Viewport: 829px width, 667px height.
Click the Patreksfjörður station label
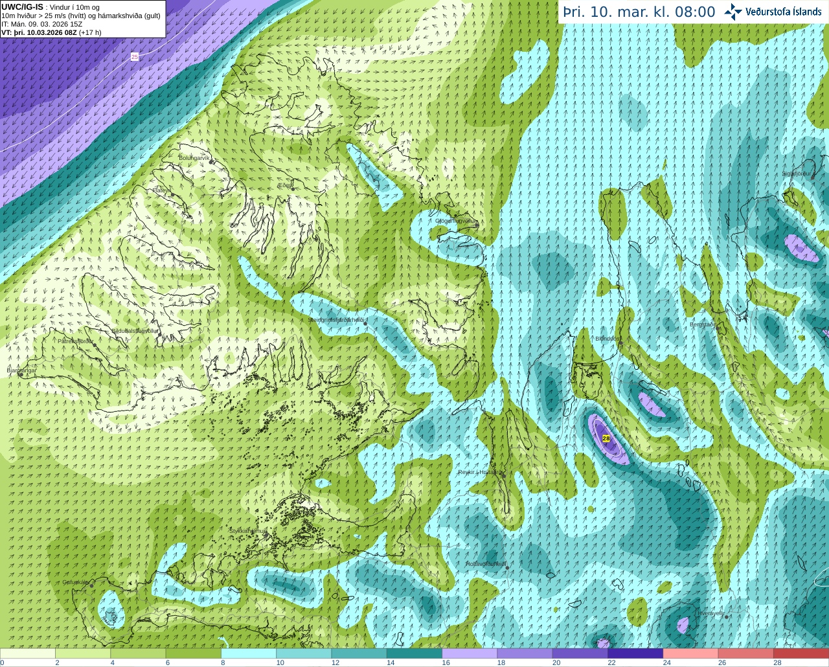pos(75,341)
